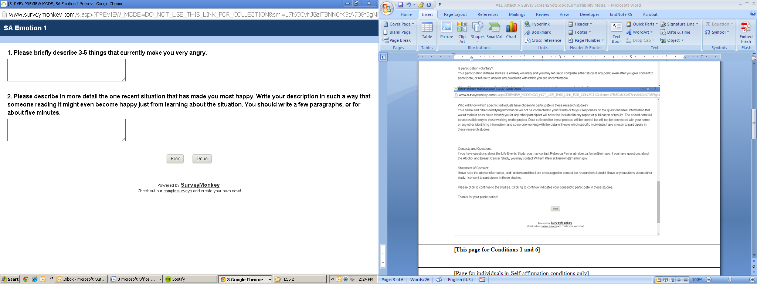Open the Mailings tab
Viewport: 757px width, 284px height.
(517, 14)
